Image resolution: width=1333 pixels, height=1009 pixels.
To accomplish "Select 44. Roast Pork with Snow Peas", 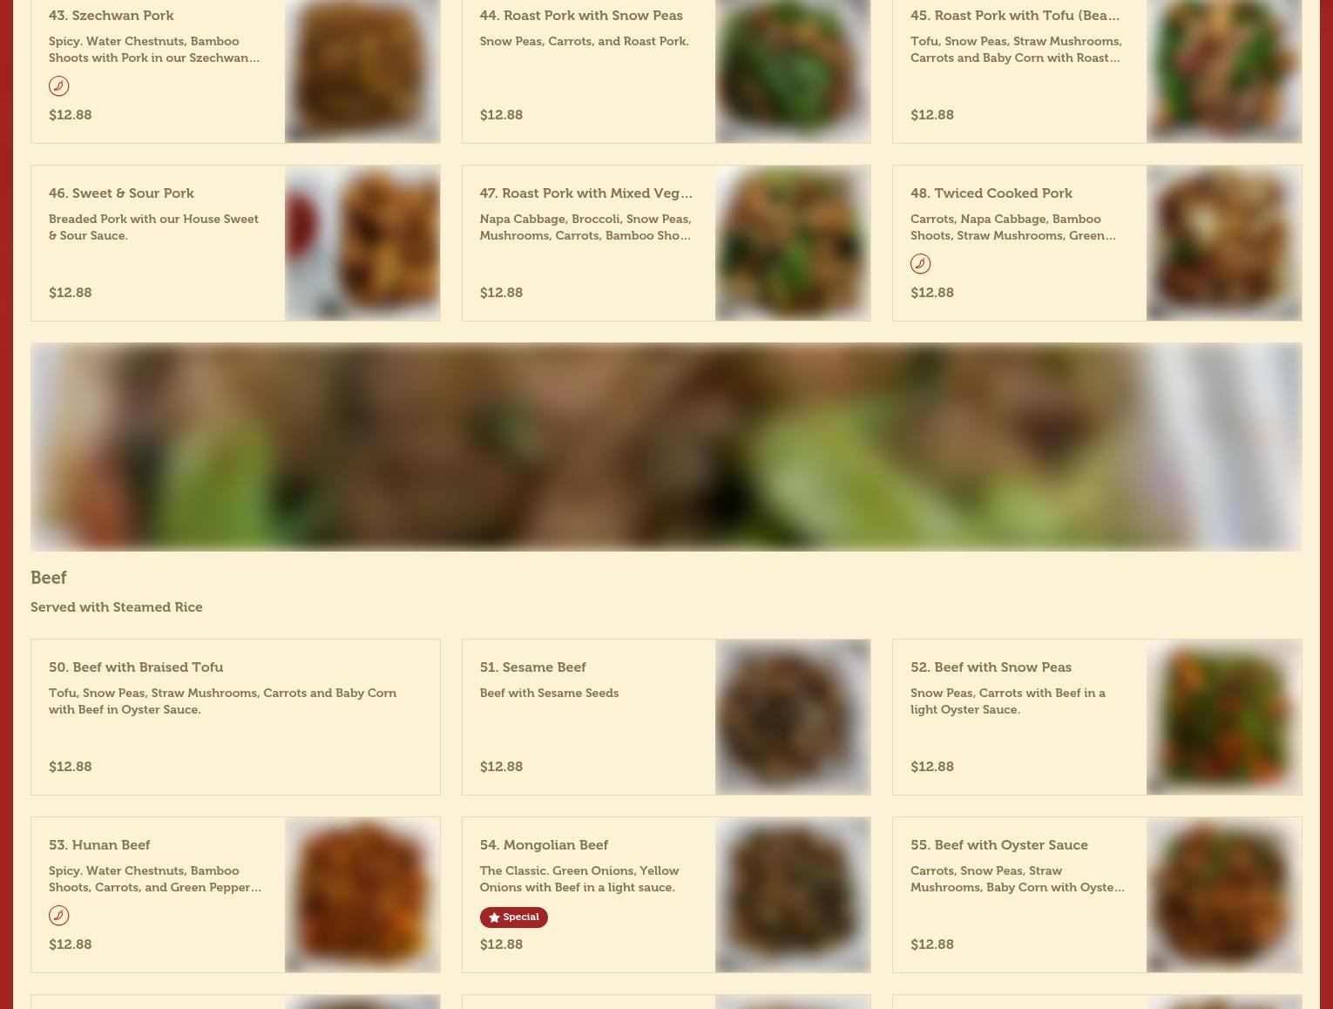I will (x=581, y=16).
